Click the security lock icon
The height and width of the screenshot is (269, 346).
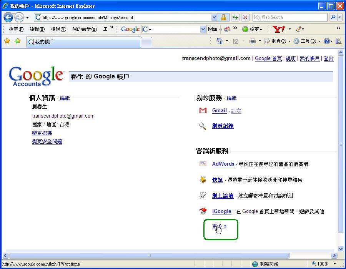[x=223, y=17]
